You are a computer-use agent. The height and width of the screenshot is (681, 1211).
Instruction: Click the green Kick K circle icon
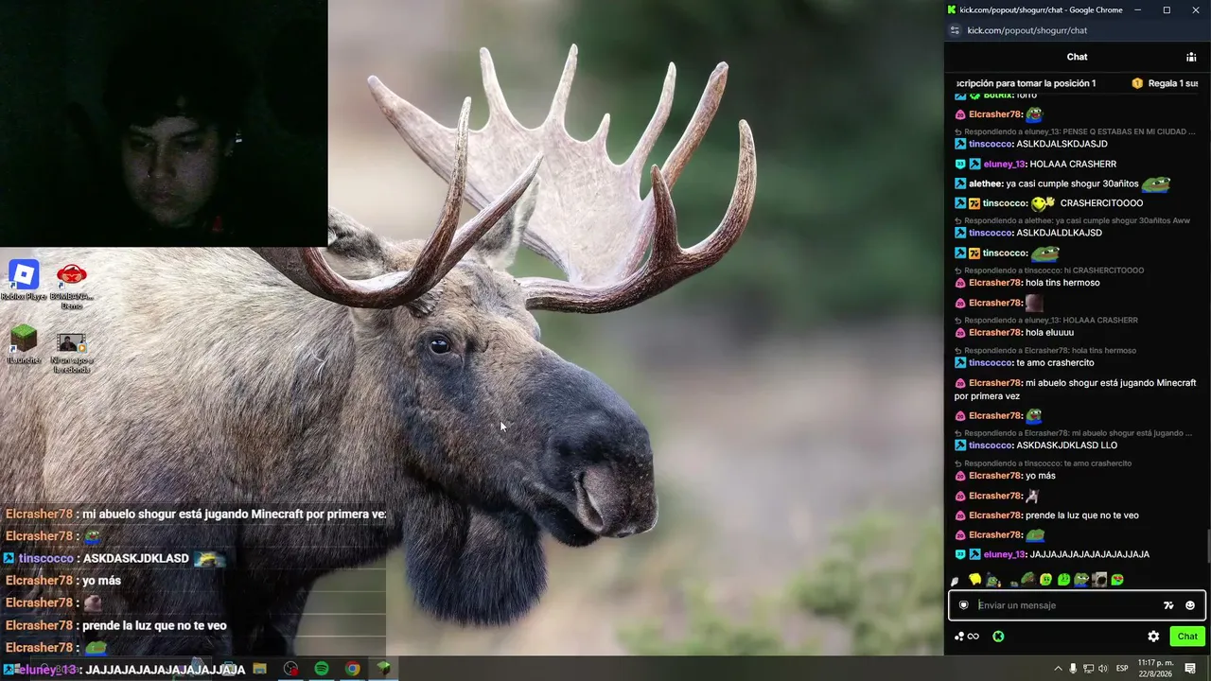998,637
